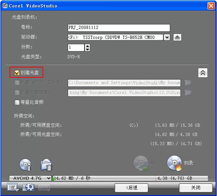Uncheck the 创建光盘 checkbox
The height and width of the screenshot is (196, 217).
17,73
